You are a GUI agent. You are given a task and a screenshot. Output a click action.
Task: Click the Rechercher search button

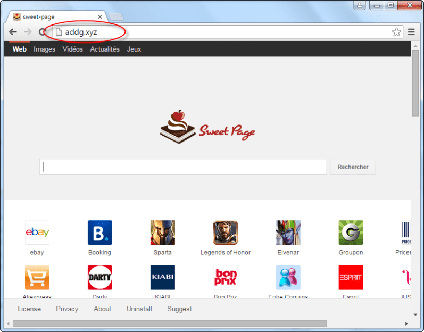click(353, 167)
